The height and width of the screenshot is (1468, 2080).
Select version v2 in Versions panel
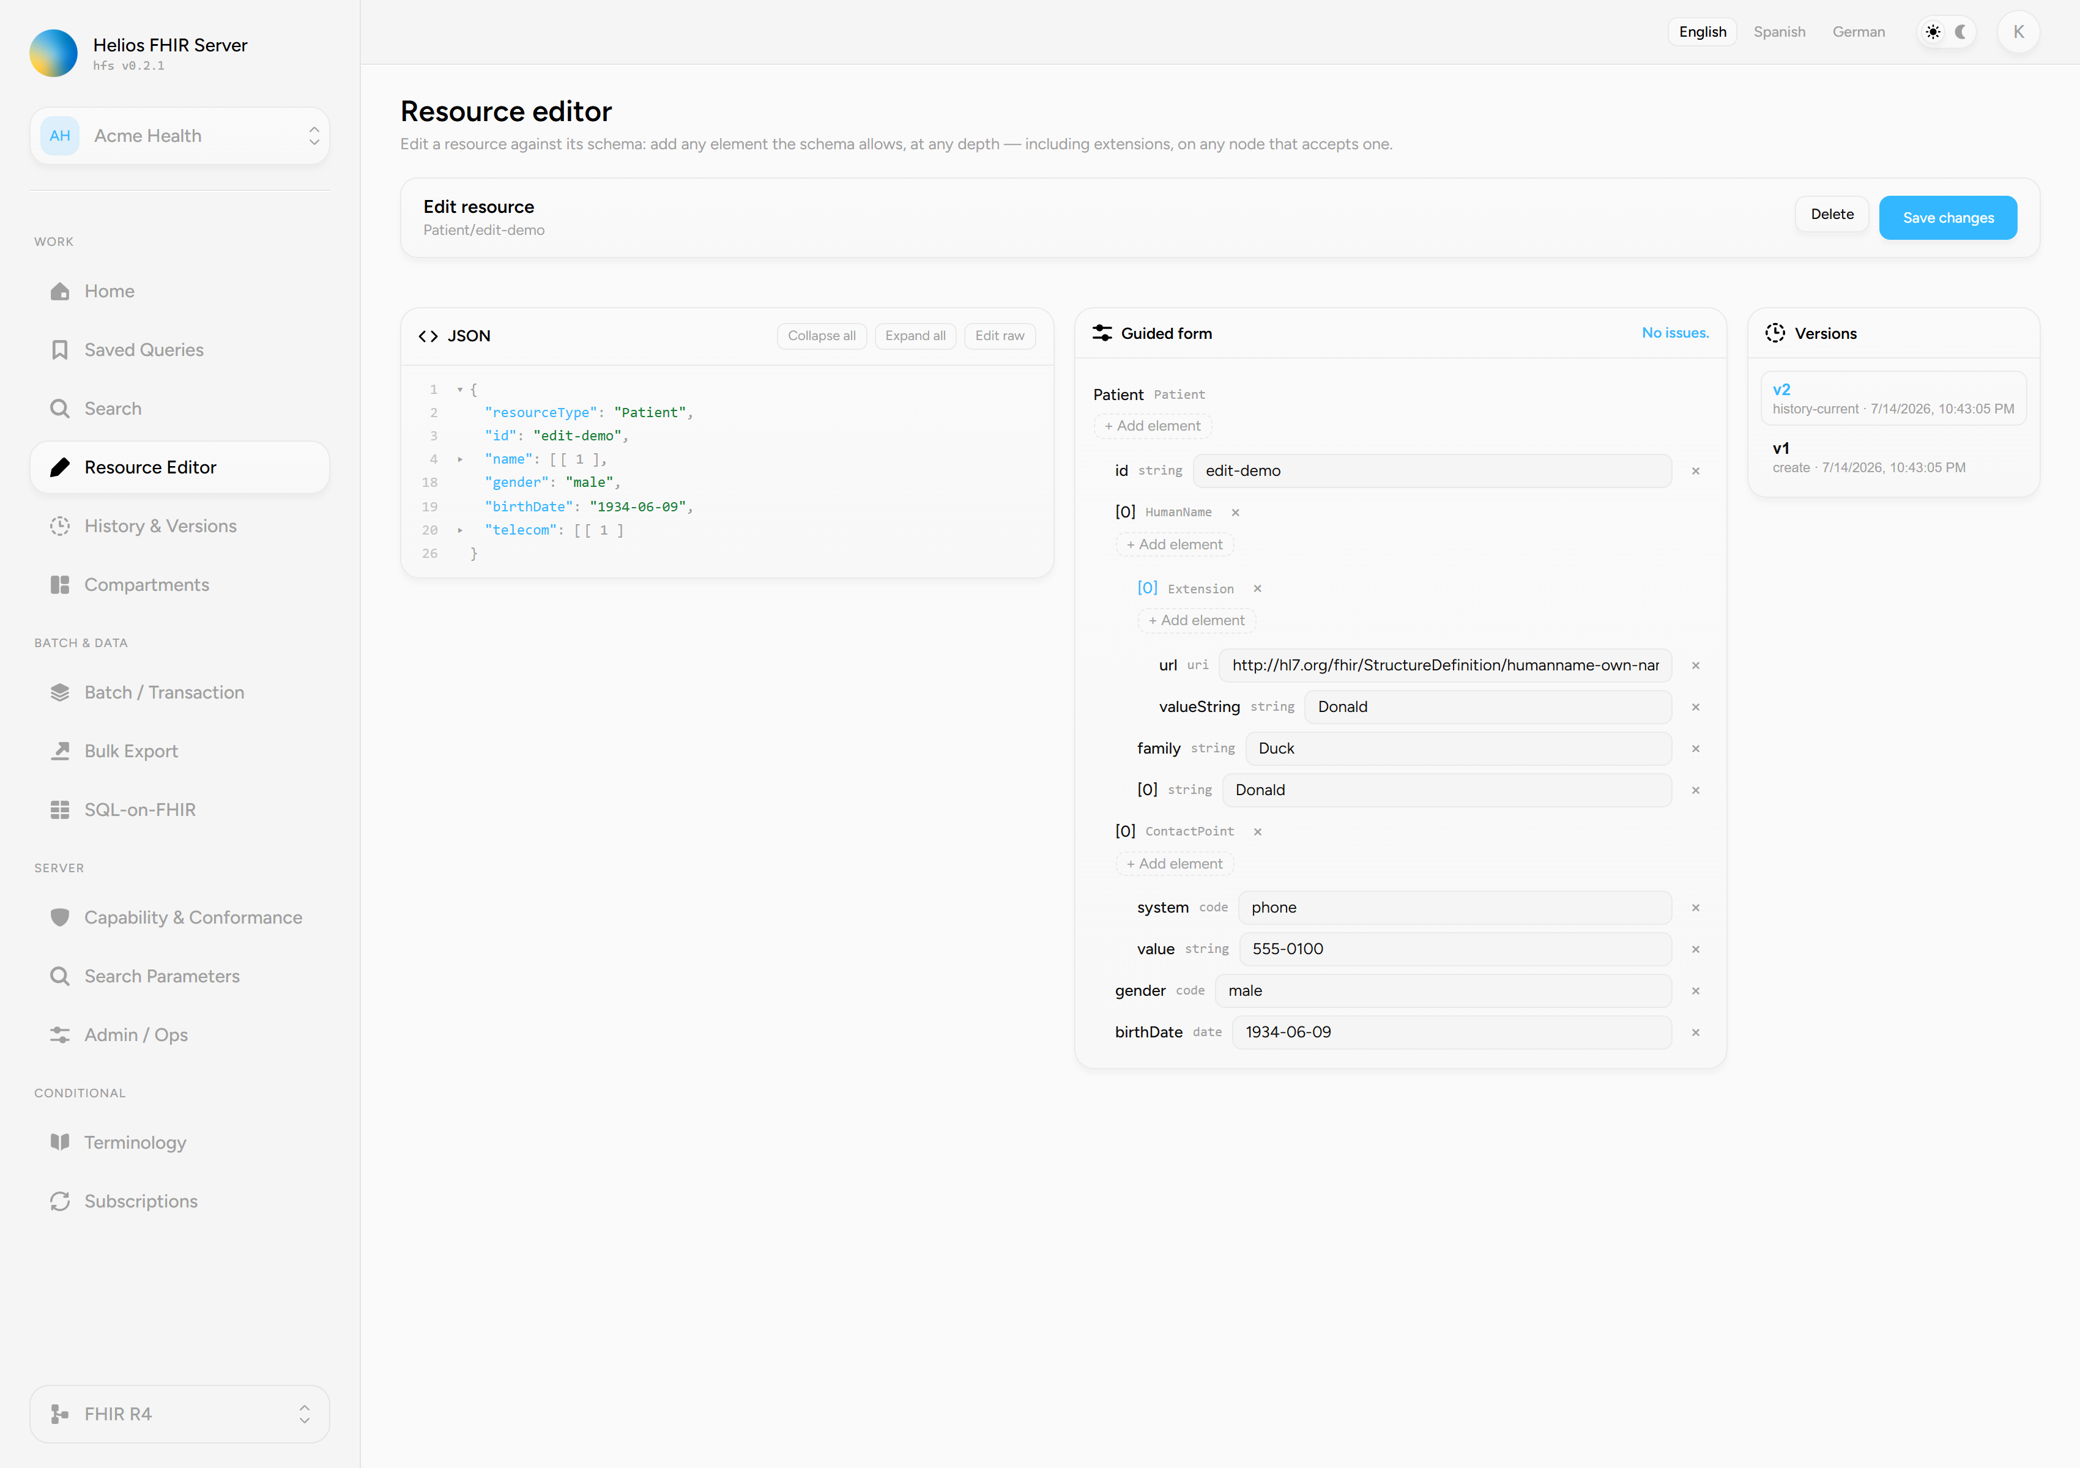coord(1893,398)
